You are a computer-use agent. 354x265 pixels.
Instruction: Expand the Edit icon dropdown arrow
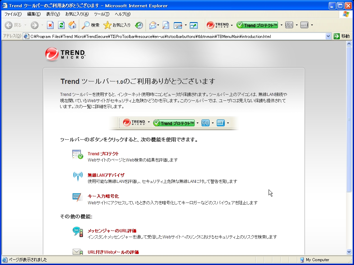[x=186, y=25]
